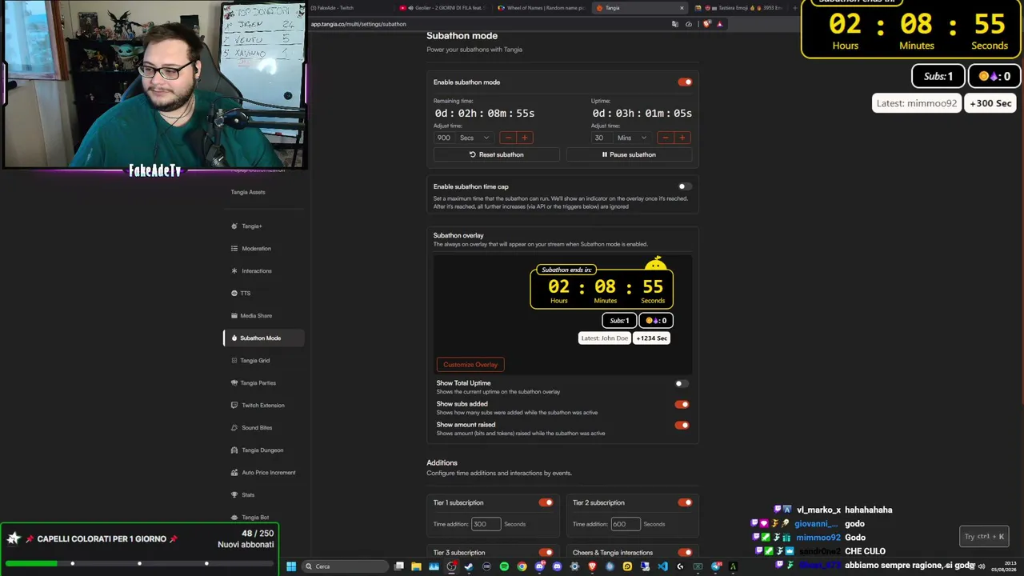Decrease remaining time with the minus button
Screen dimensions: 1024x576
(x=508, y=138)
